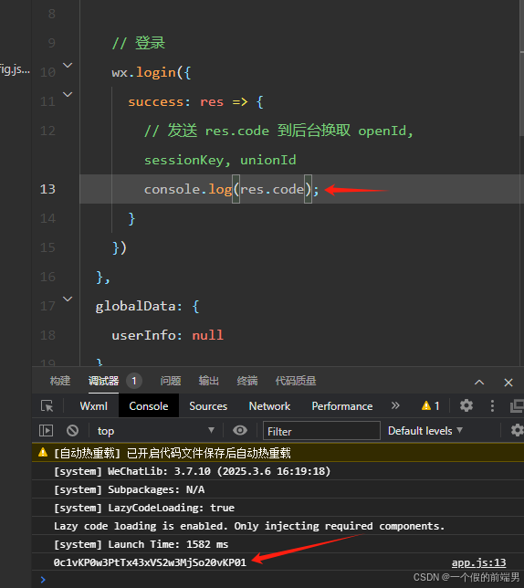The height and width of the screenshot is (588, 524).
Task: Show more DevTools tabs with double chevron
Action: 395,405
